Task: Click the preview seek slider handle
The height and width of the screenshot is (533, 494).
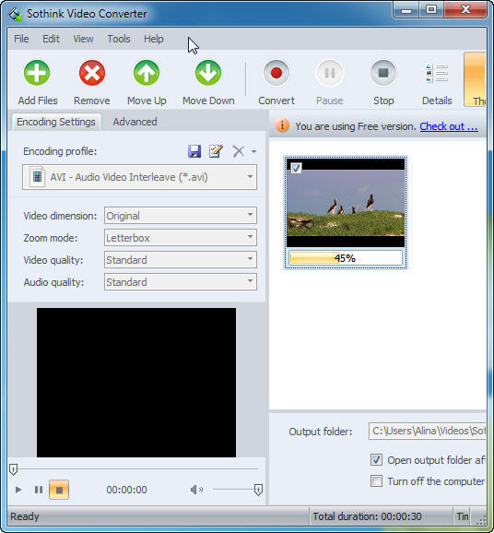Action: [x=13, y=469]
